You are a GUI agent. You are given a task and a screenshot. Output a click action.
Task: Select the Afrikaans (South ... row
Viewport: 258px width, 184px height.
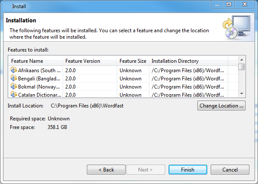(x=123, y=71)
